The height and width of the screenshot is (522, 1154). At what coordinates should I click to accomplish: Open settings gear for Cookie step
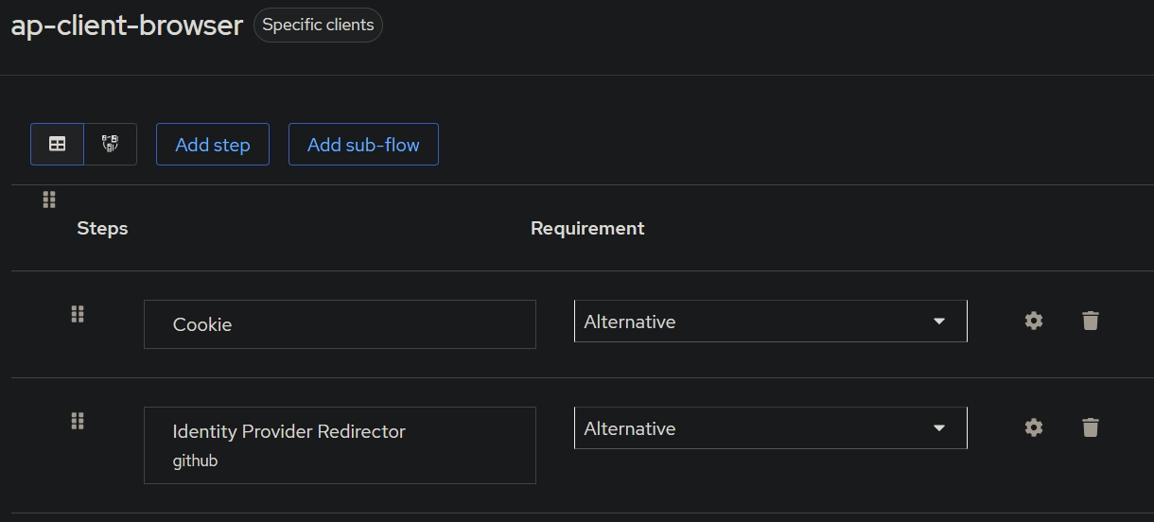pos(1034,321)
